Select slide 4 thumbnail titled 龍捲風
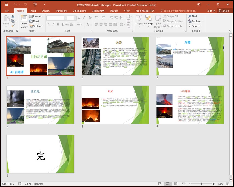This screenshot has height=187, width=234. point(40,105)
